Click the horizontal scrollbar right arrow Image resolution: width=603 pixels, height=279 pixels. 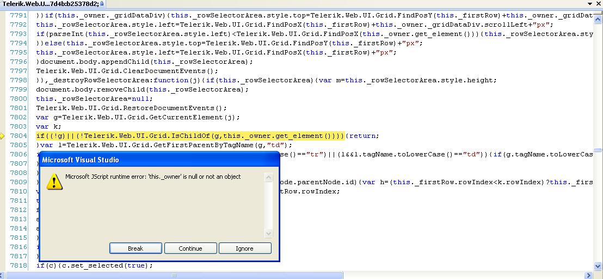(x=589, y=275)
